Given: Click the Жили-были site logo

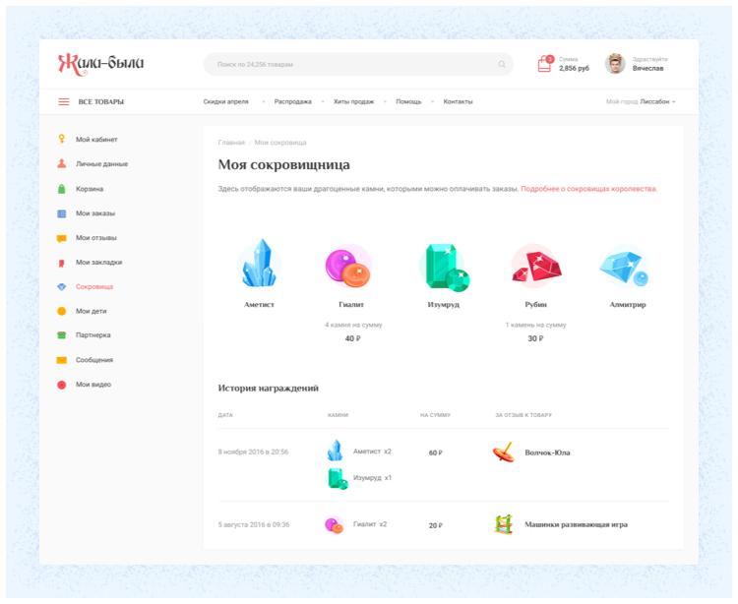Looking at the screenshot, I should [101, 64].
